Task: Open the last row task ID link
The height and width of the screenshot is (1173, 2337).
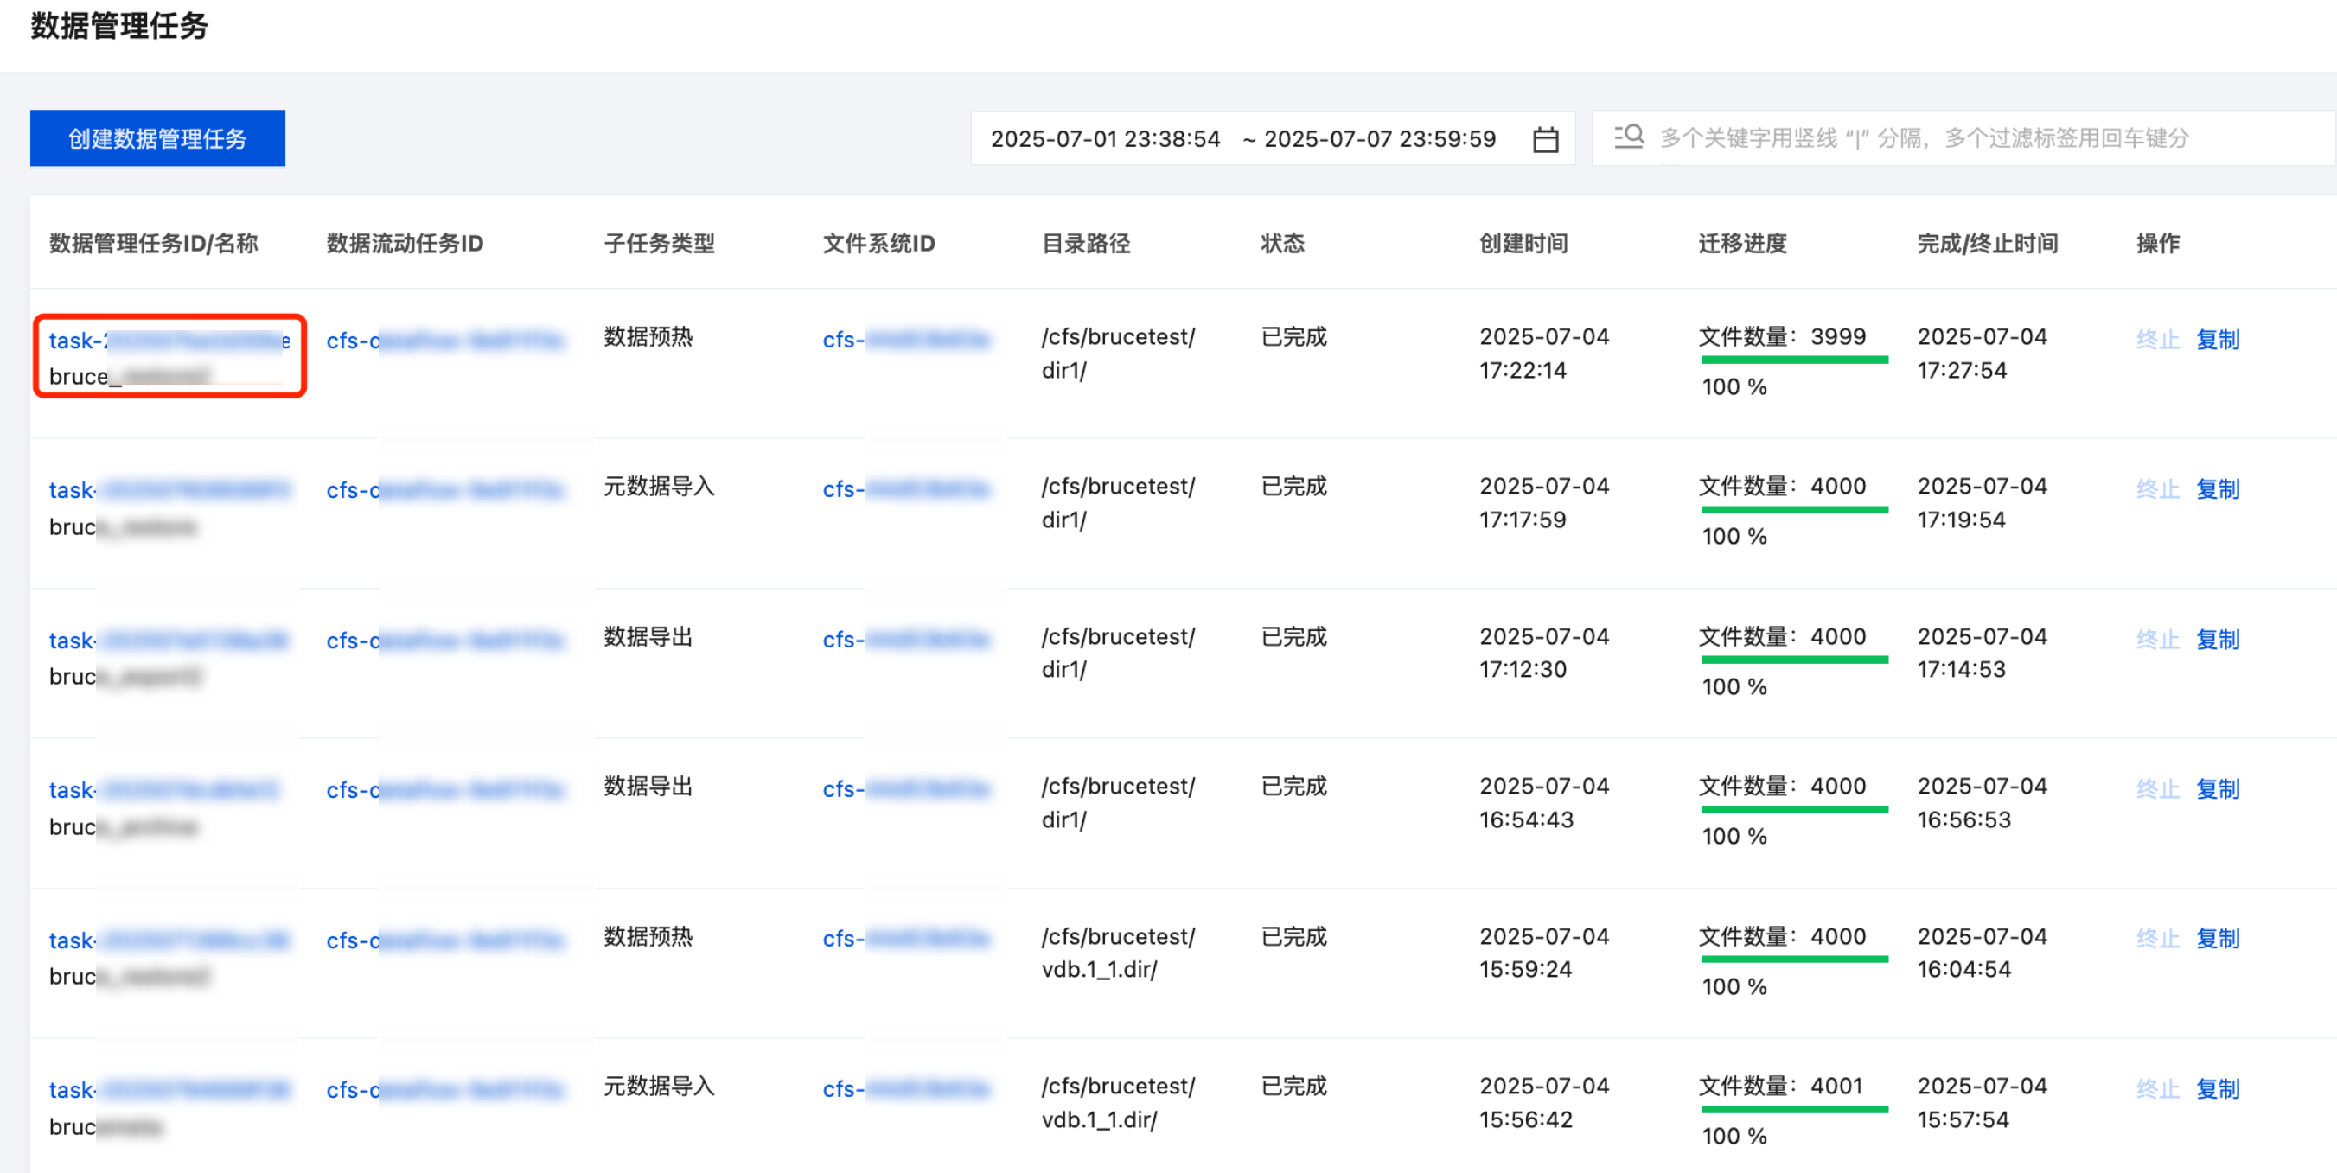Action: (169, 1089)
